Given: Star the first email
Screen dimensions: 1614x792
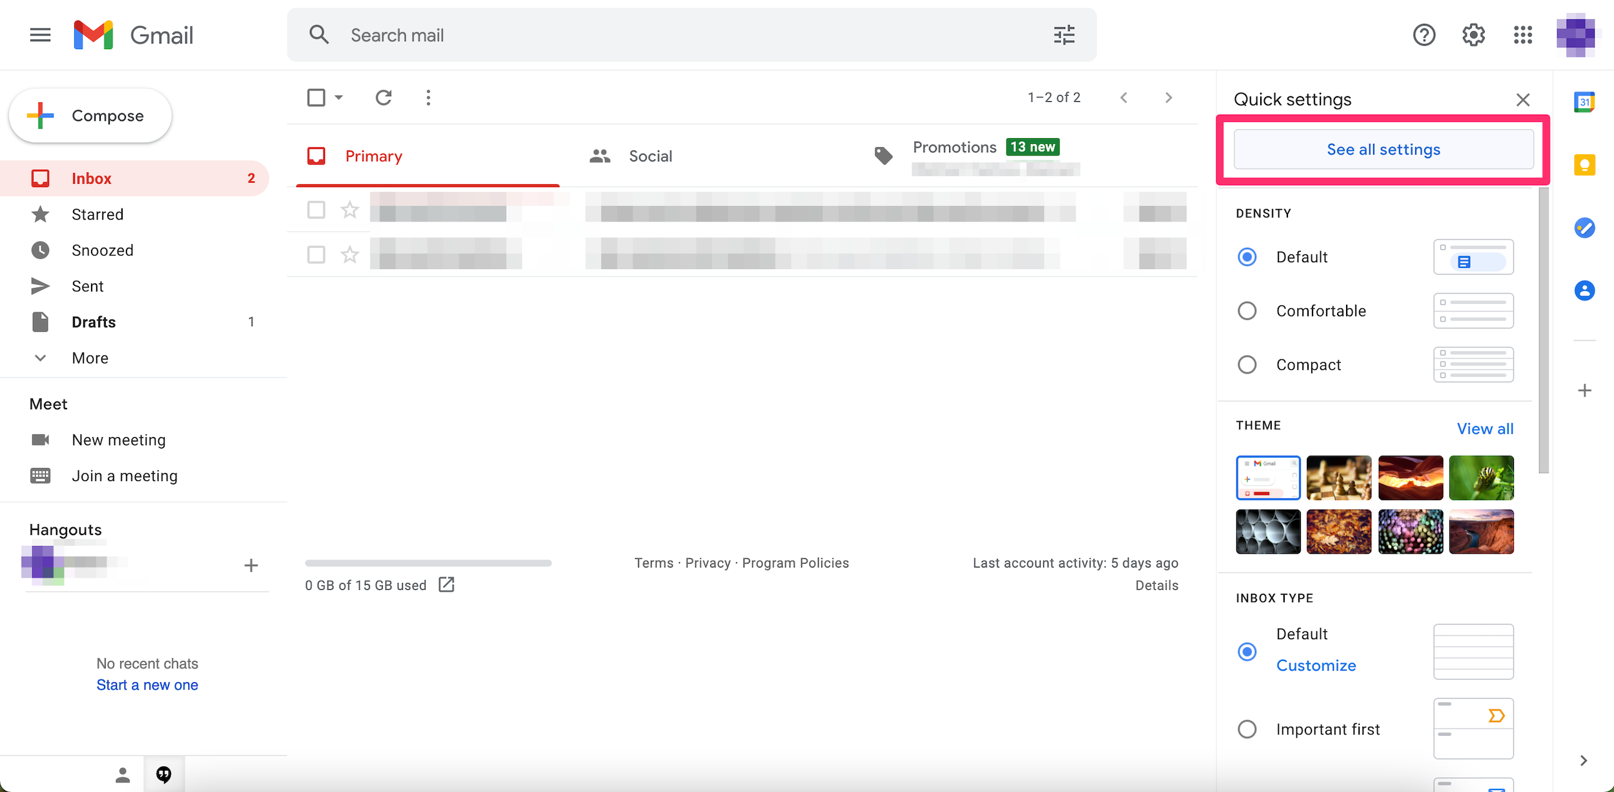Looking at the screenshot, I should 350,210.
